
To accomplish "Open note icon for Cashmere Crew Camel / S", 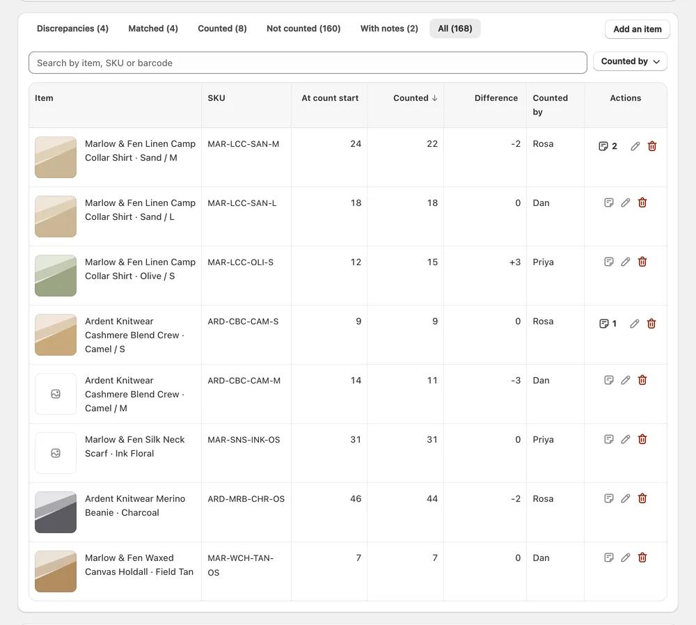I will [608, 324].
